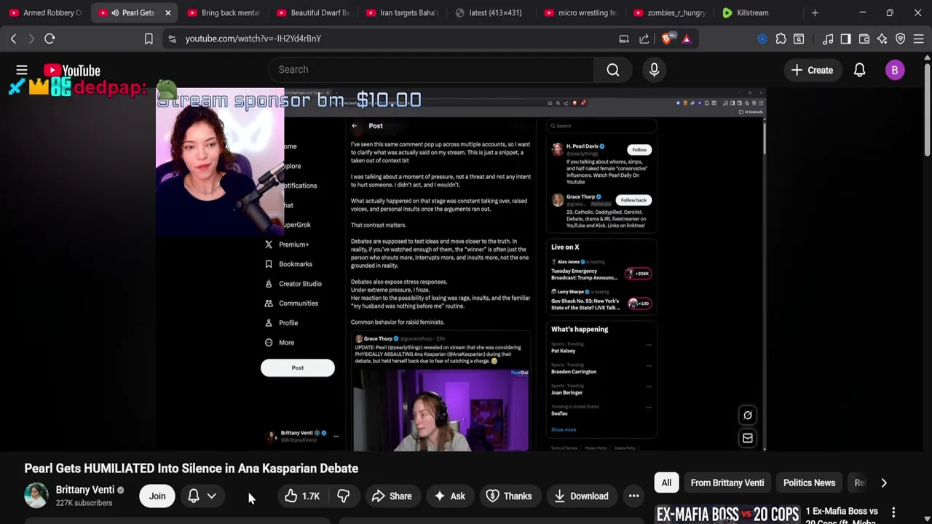The width and height of the screenshot is (932, 524).
Task: Open Ex-Mafia Boss vs 20 Cops thumbnail
Action: point(727,514)
